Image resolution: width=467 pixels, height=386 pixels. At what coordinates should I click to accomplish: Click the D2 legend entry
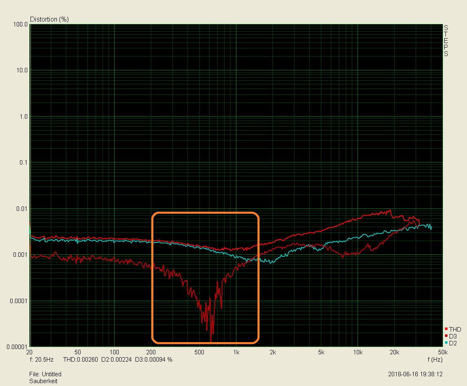(x=451, y=343)
